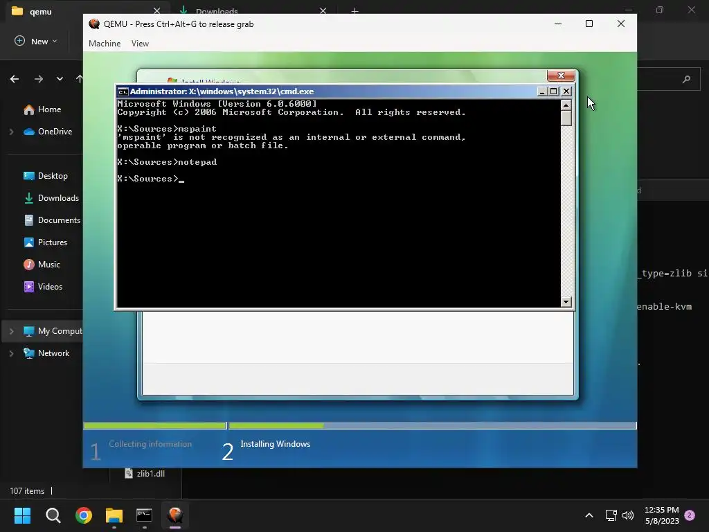Open Pictures folder in sidebar
Image resolution: width=709 pixels, height=532 pixels.
coord(52,242)
